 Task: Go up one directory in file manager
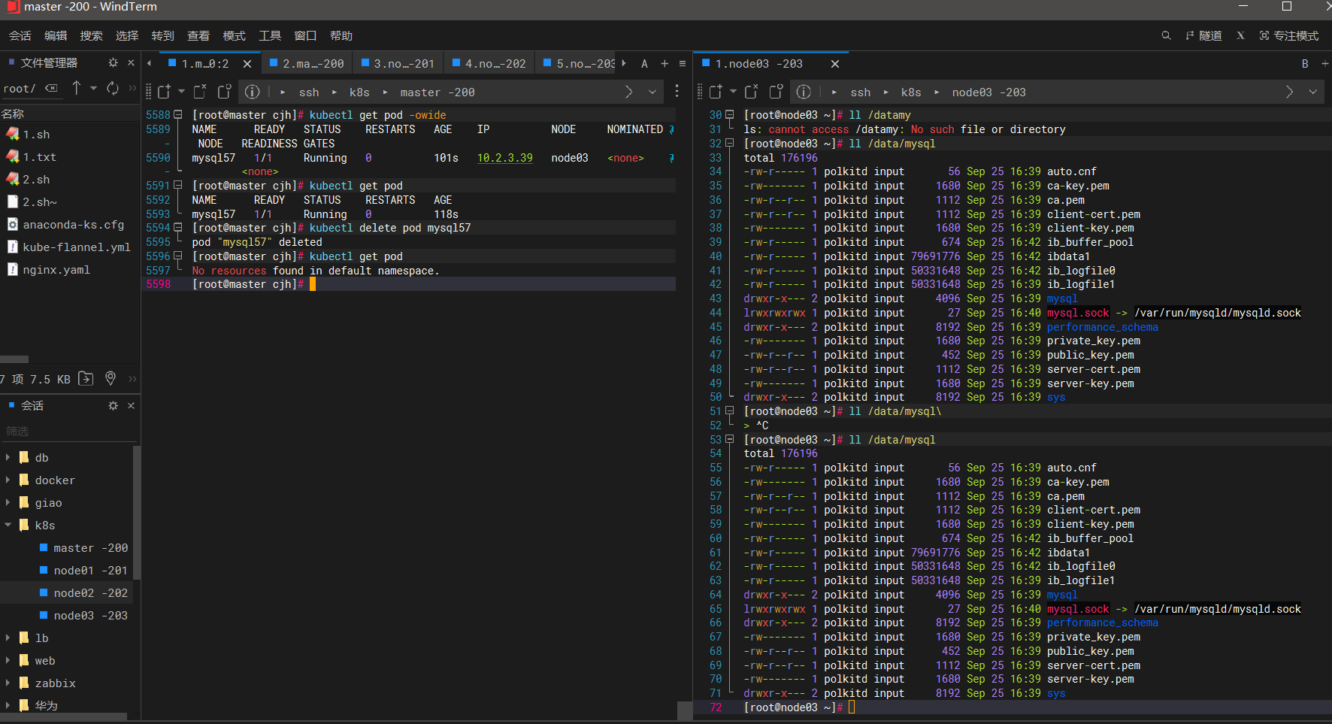click(x=76, y=88)
